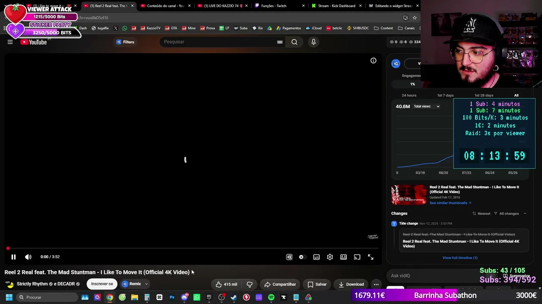Open the on-screen keyboard icon in search
The image size is (542, 304).
coord(280,42)
